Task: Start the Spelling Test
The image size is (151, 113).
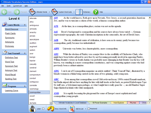Action: pyautogui.click(x=11, y=79)
